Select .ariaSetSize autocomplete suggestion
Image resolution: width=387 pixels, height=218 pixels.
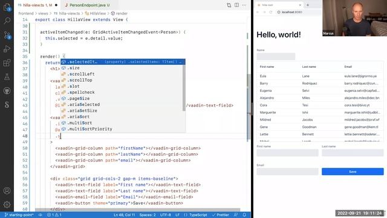coord(122,110)
